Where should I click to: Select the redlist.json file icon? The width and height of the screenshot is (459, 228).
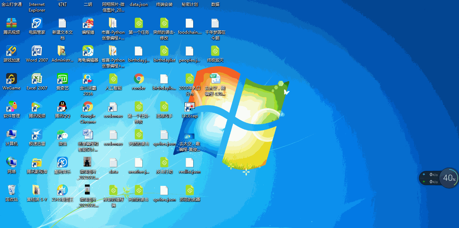click(190, 162)
